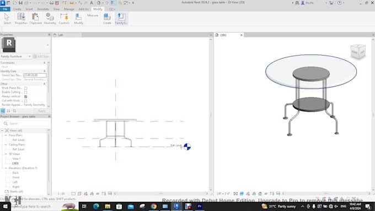Select the Left view tab

(67, 35)
